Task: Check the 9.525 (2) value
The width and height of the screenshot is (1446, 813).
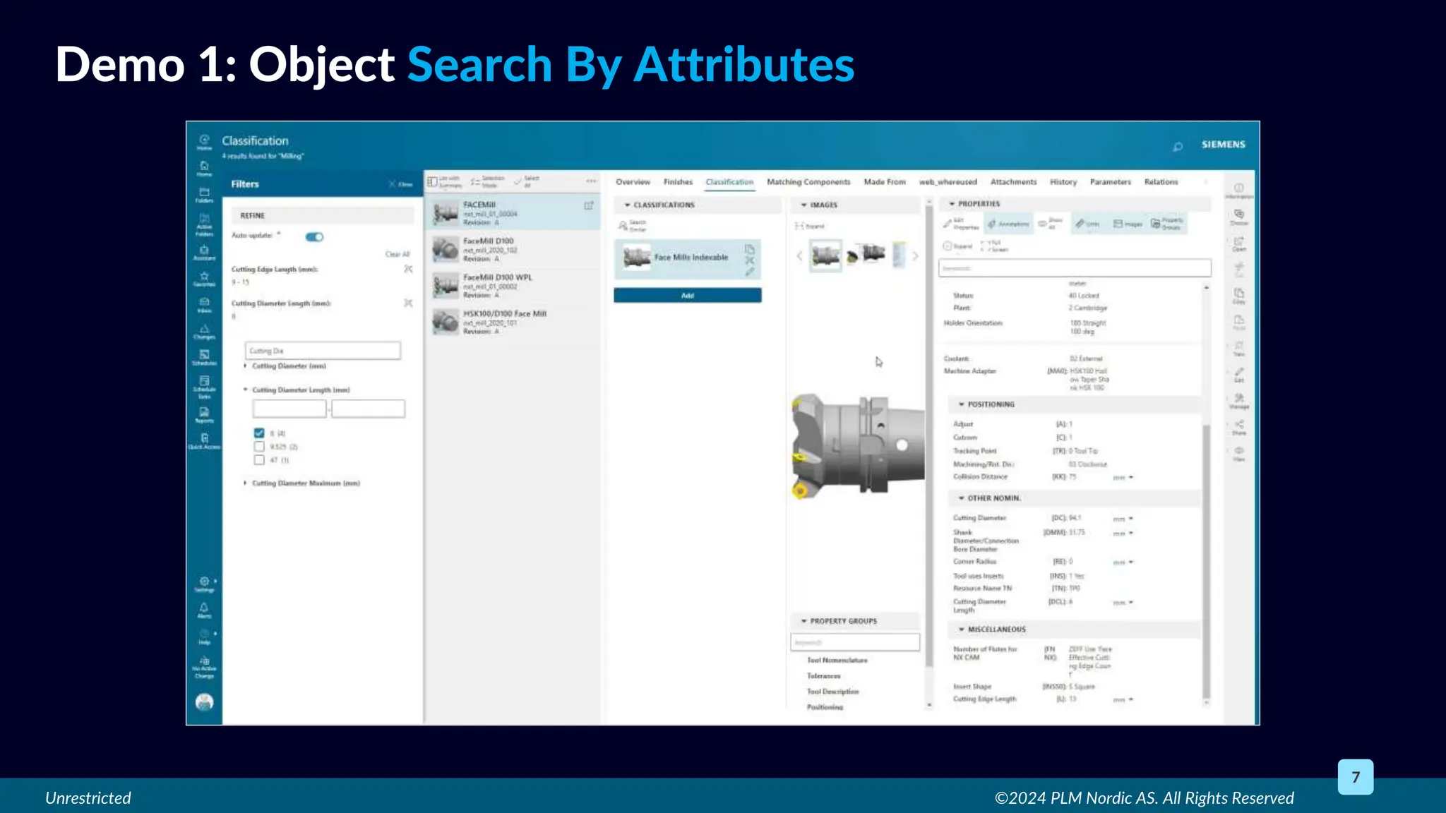Action: [259, 446]
